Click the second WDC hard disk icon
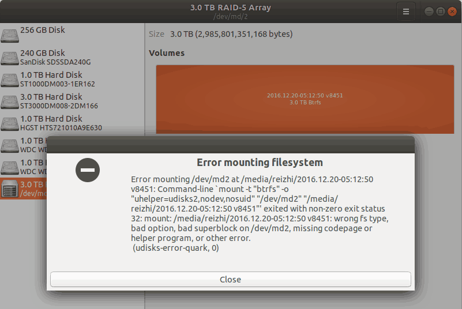 pyautogui.click(x=10, y=168)
